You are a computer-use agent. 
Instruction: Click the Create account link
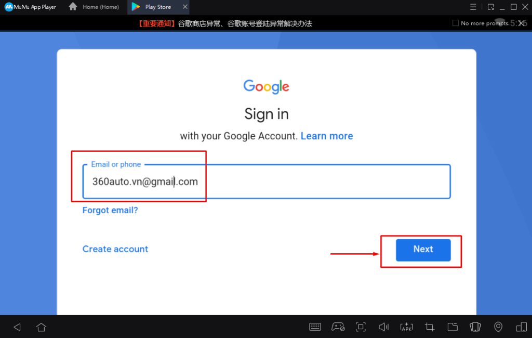coord(115,249)
